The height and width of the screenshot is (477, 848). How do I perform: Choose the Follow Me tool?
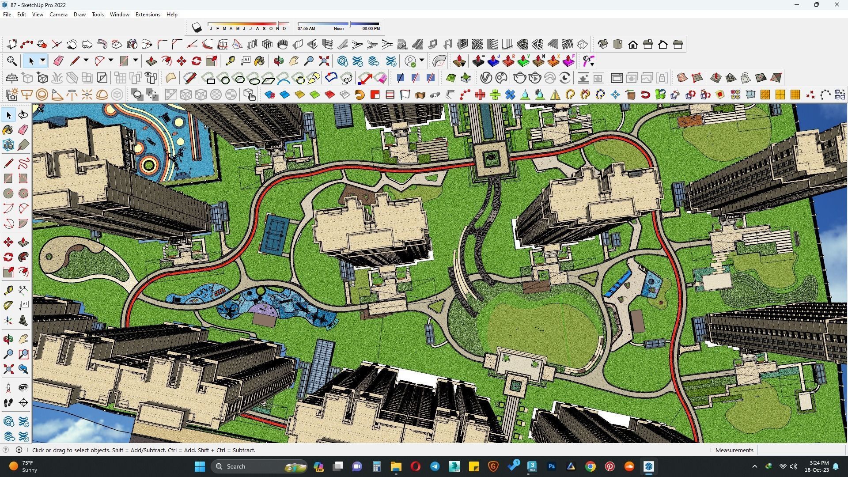[x=23, y=257]
